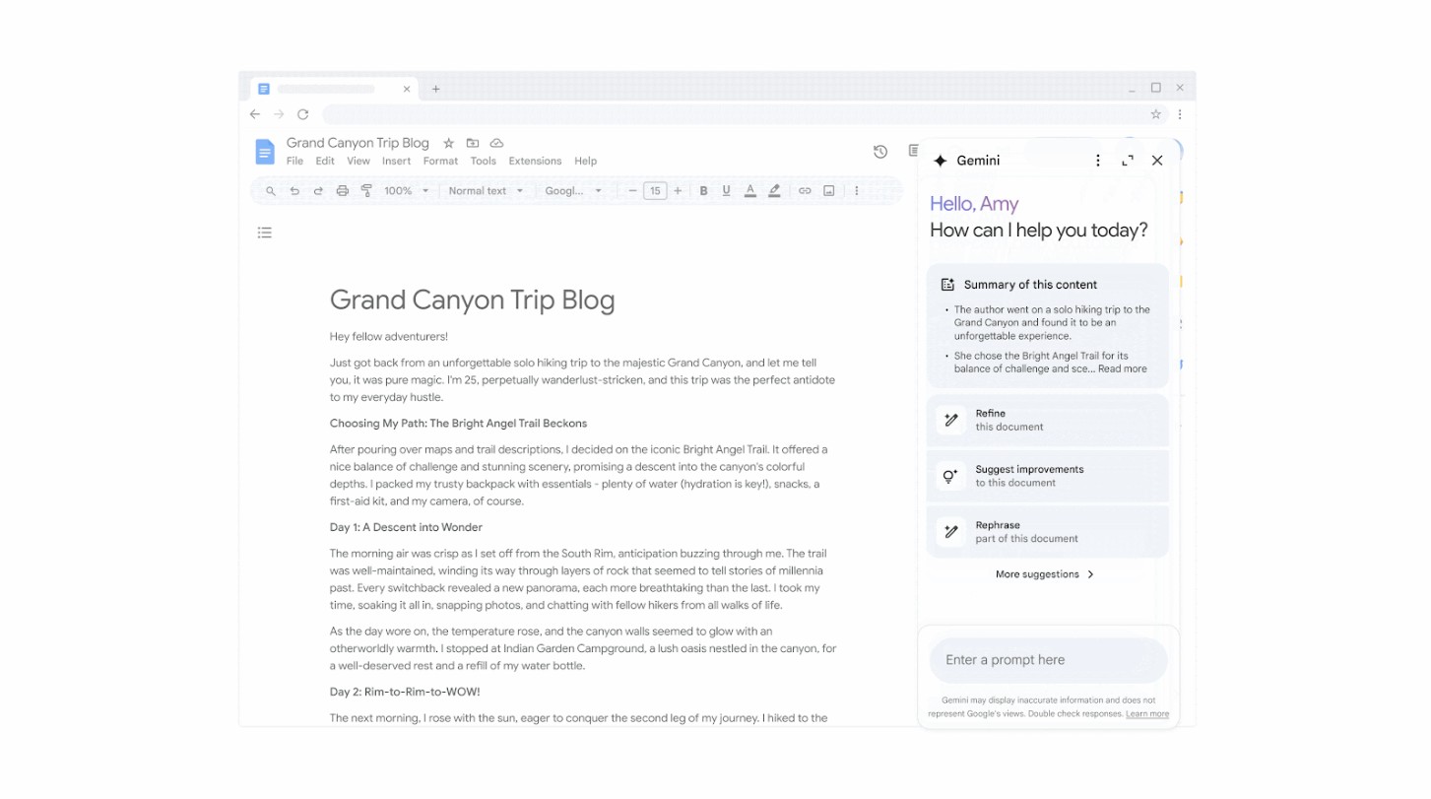Open the zoom 100% dropdown

pyautogui.click(x=406, y=191)
